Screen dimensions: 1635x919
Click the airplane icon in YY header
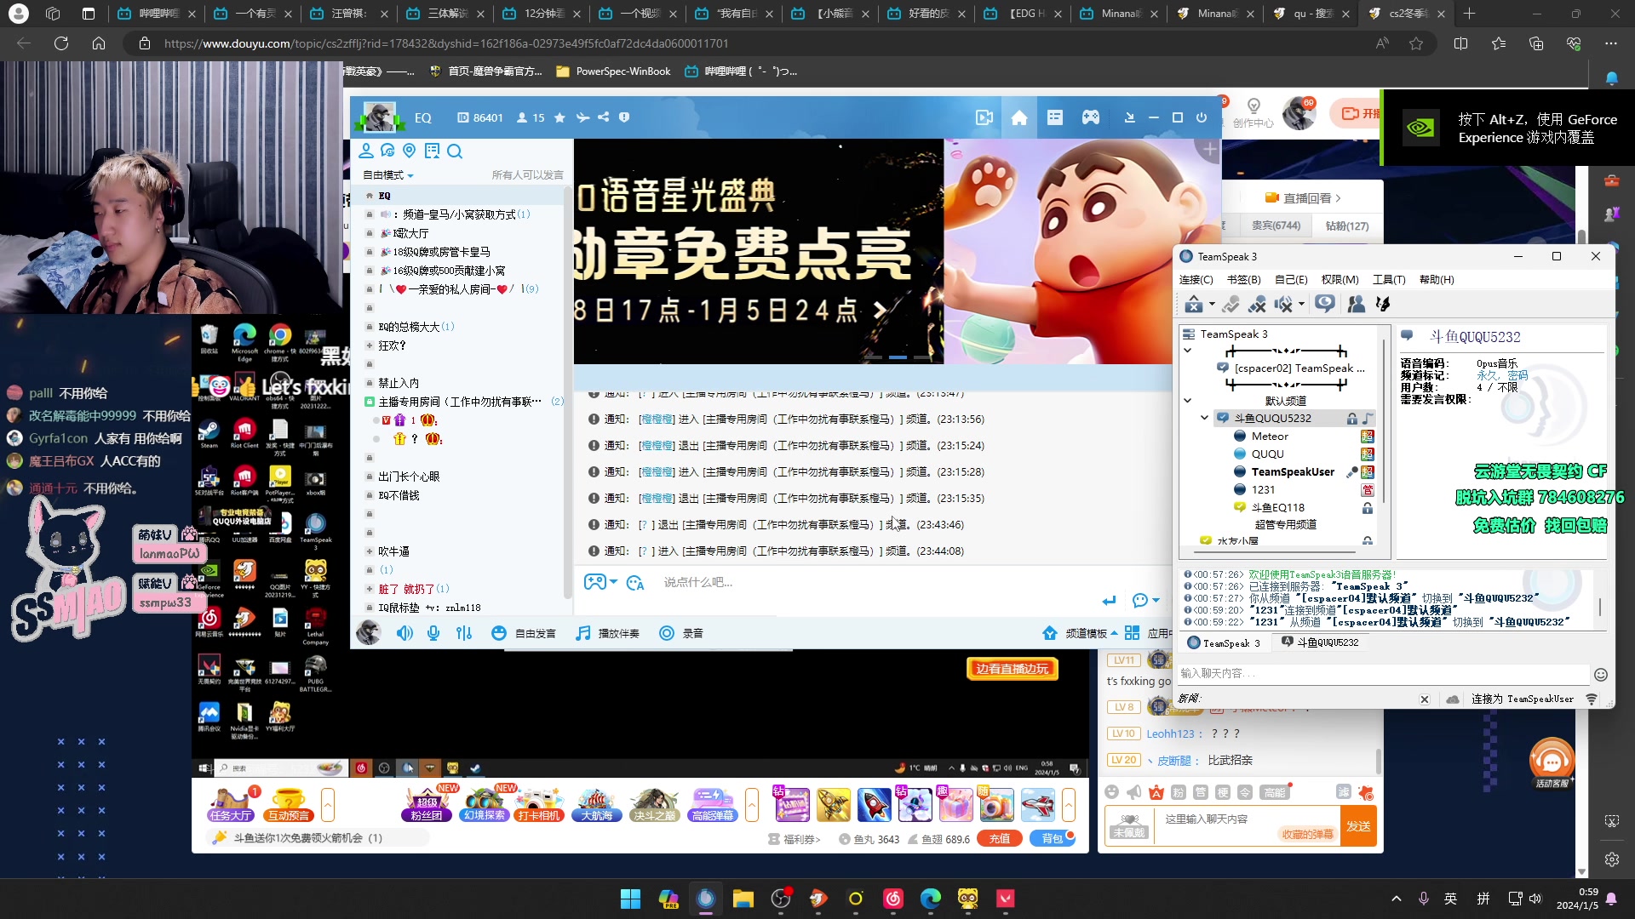tap(582, 118)
